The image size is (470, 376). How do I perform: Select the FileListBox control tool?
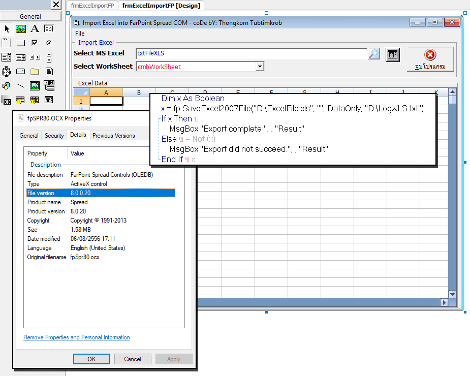[49, 71]
